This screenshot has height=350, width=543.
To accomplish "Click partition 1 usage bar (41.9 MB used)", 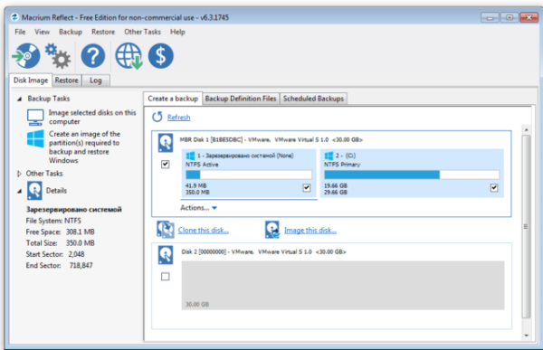I will [x=249, y=175].
